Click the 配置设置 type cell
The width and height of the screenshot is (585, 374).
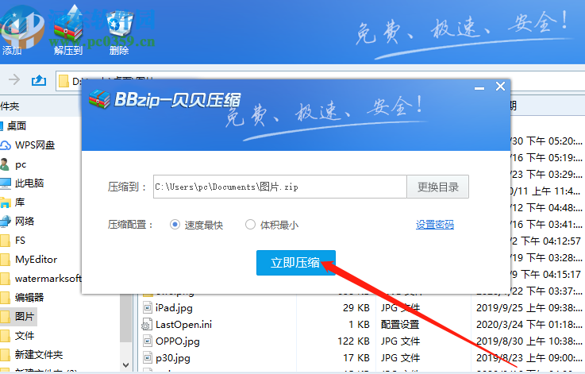[400, 325]
